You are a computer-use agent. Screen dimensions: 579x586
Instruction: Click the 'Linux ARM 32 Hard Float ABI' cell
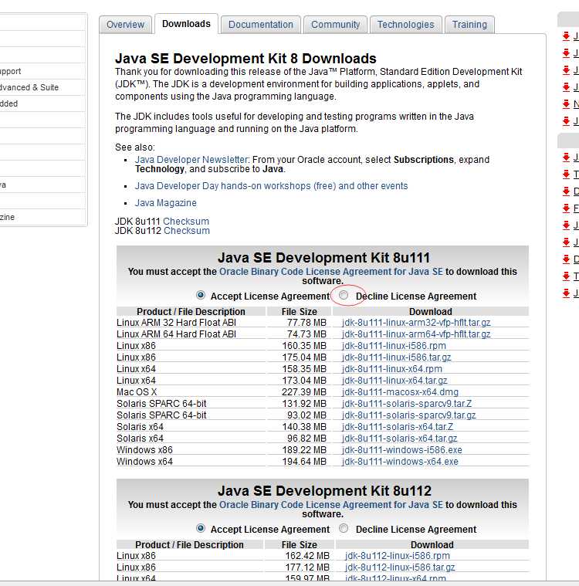pyautogui.click(x=176, y=323)
